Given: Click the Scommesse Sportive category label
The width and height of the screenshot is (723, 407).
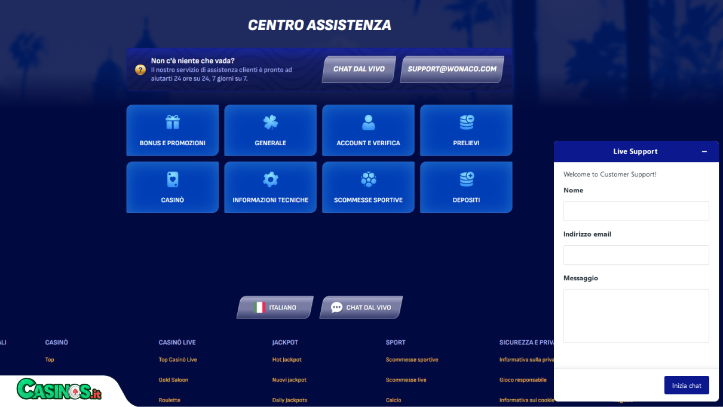Looking at the screenshot, I should [369, 200].
